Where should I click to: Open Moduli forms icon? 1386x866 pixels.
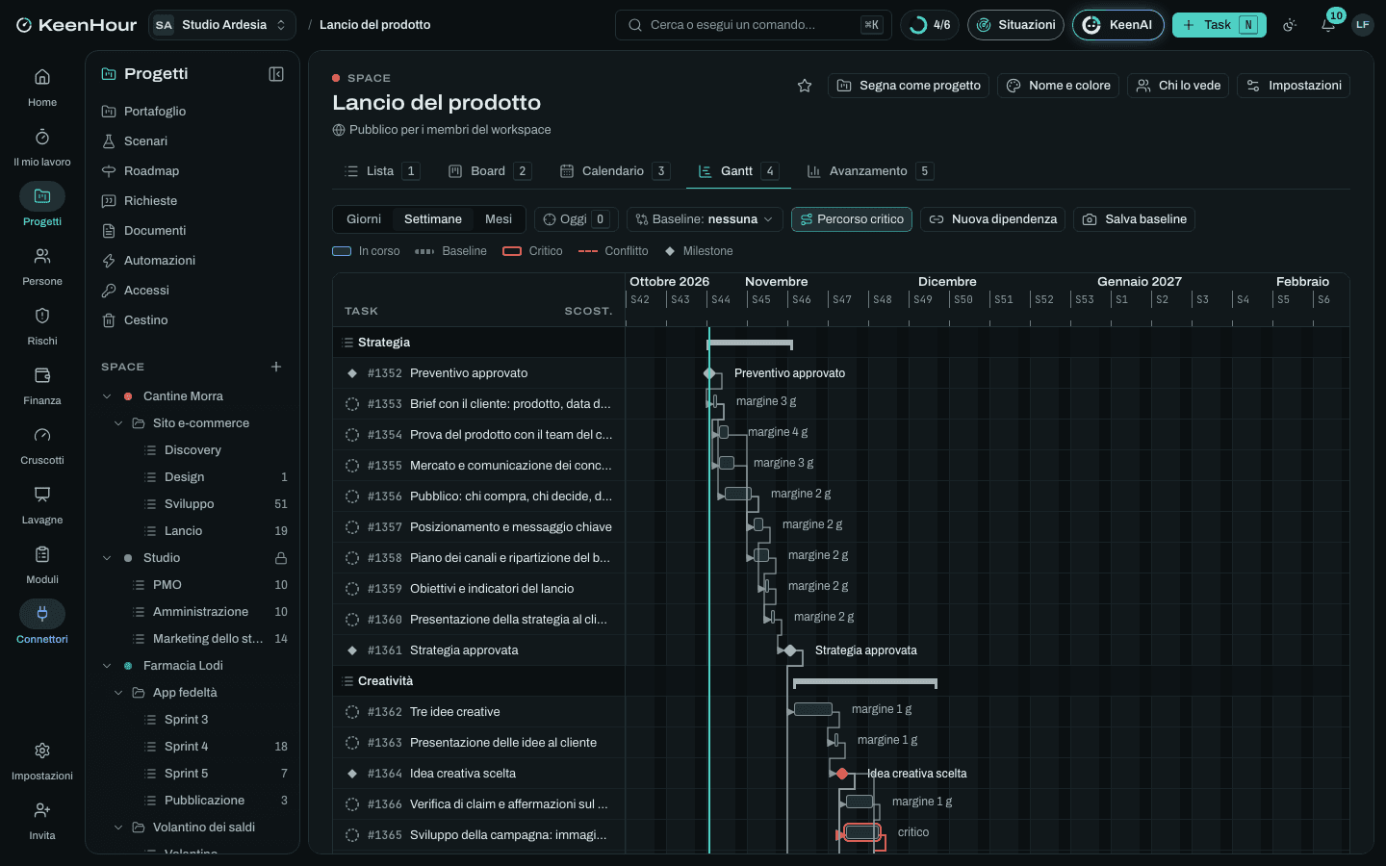click(x=42, y=554)
